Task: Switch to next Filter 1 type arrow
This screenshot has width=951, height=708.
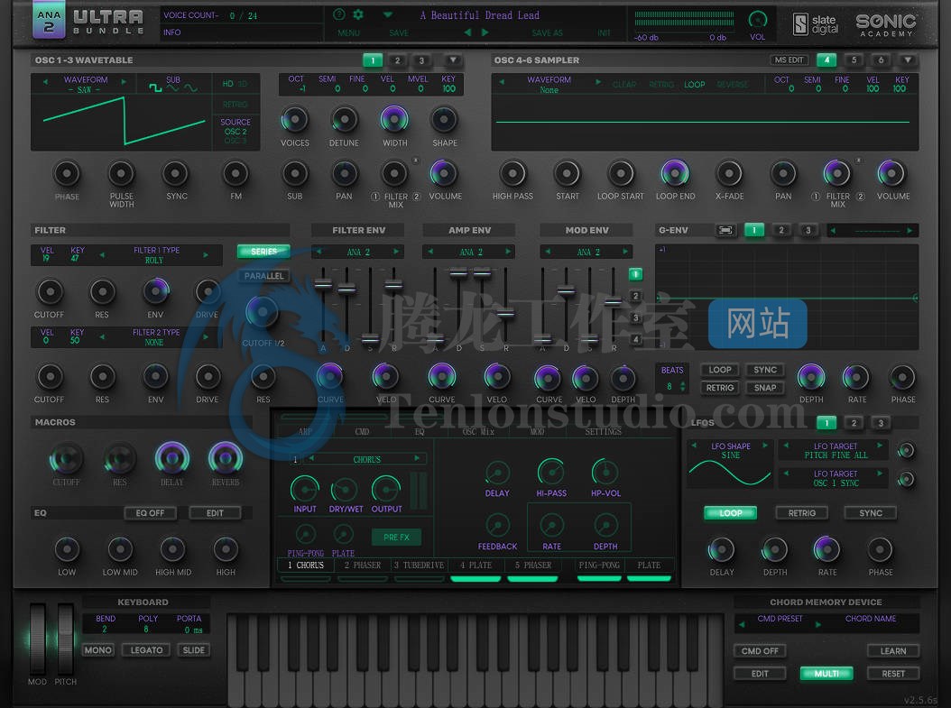Action: 207,254
